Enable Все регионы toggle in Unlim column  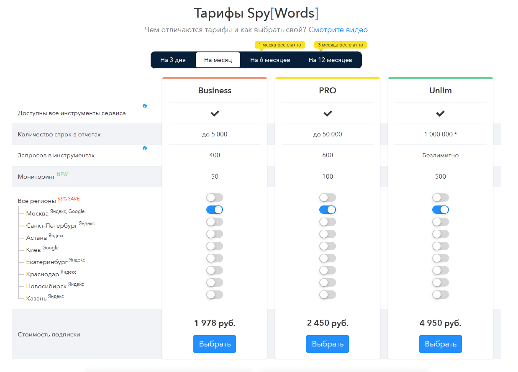click(441, 198)
